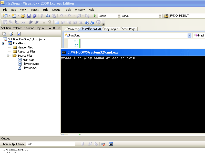Click the Navigate Forward icon
Screen dimensions: 205x153
click(87, 16)
